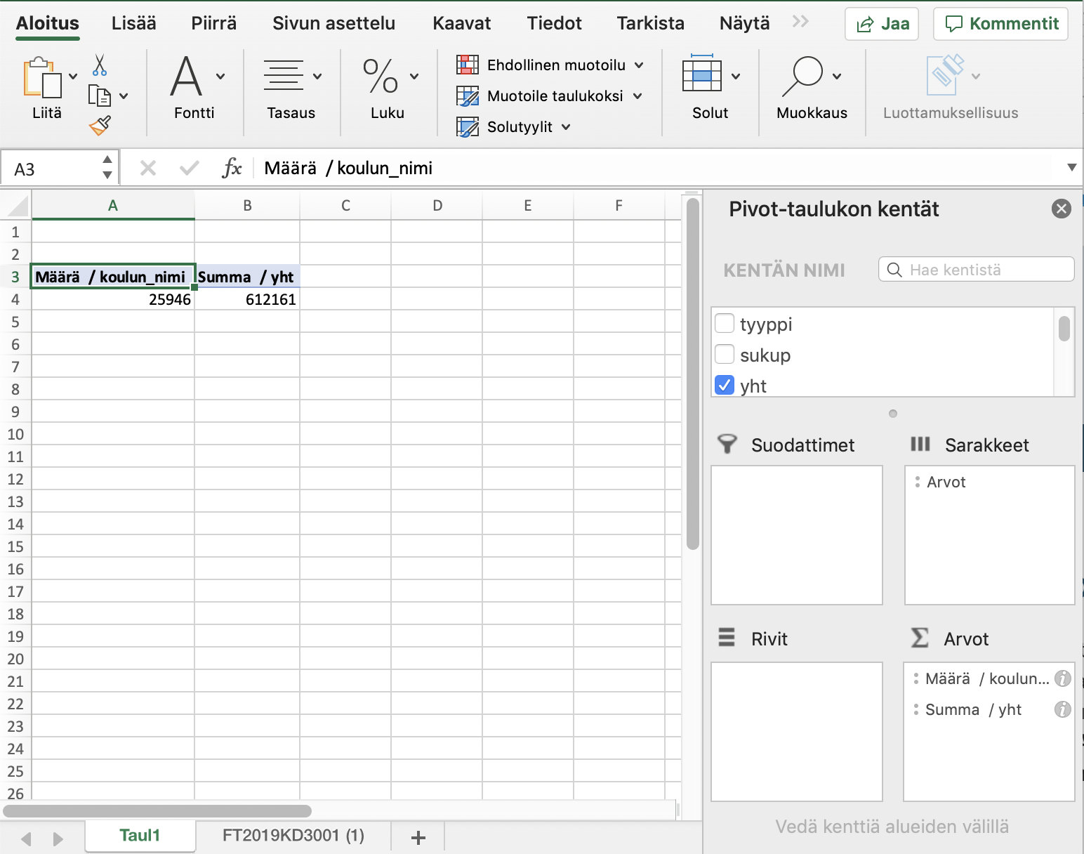Image resolution: width=1084 pixels, height=854 pixels.
Task: Click the Format Painter brush icon
Action: [100, 126]
